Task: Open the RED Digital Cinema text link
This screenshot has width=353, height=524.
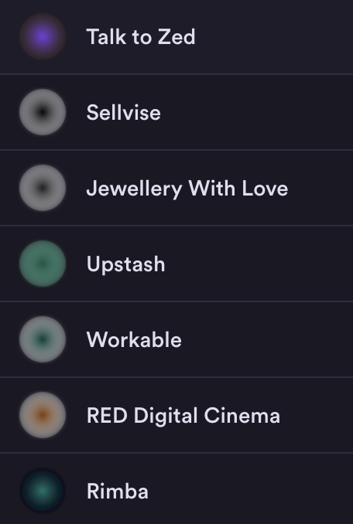Action: click(183, 416)
